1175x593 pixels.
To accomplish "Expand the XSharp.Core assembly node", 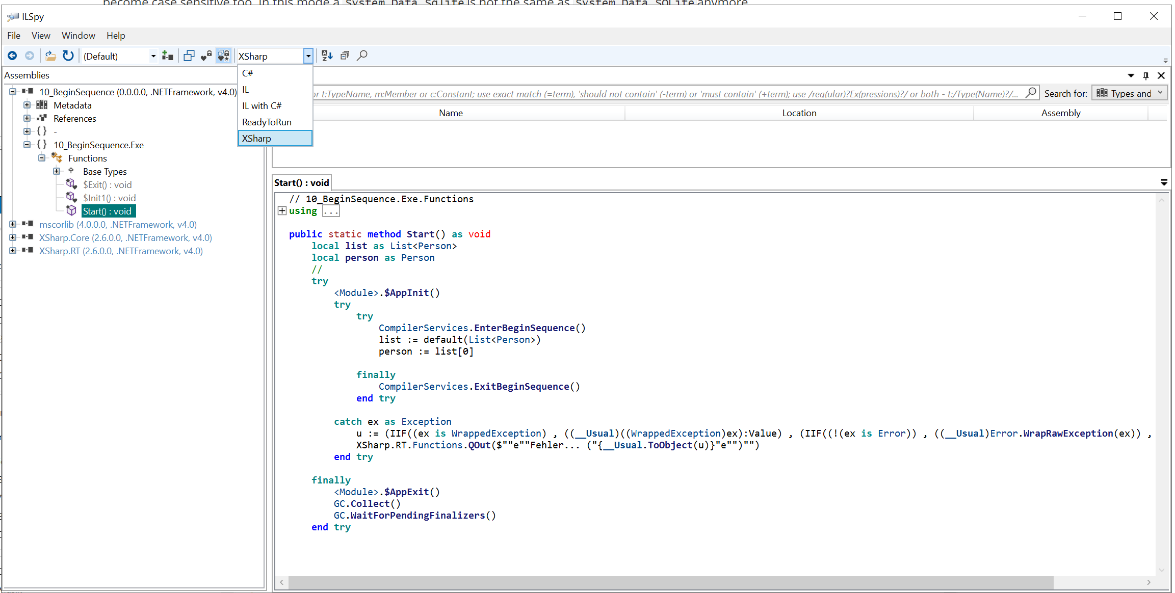I will pos(13,237).
